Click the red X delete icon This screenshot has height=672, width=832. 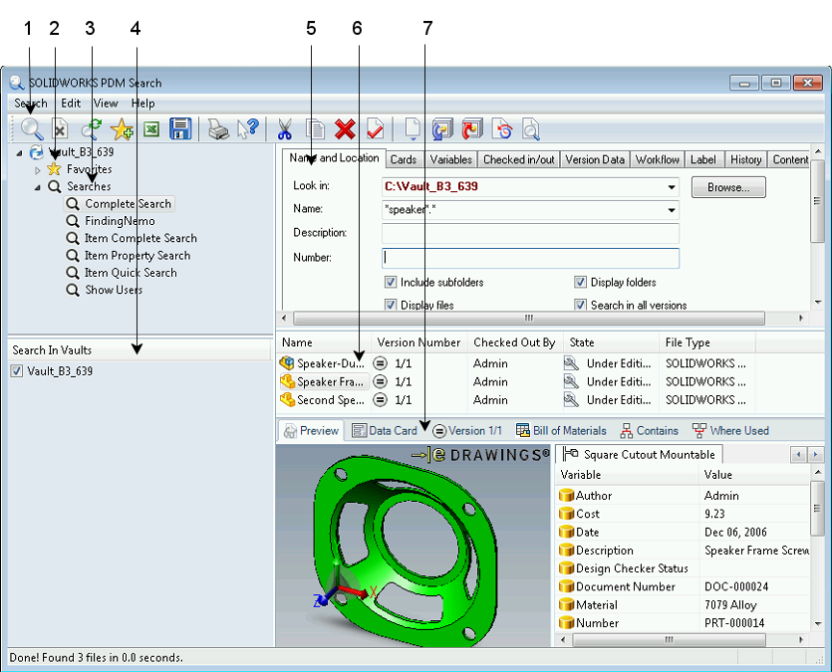345,128
